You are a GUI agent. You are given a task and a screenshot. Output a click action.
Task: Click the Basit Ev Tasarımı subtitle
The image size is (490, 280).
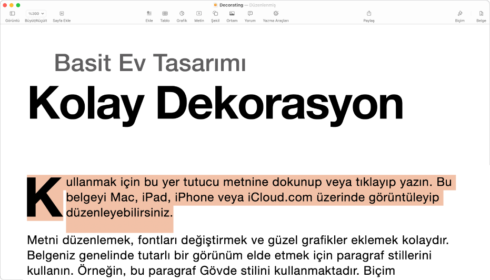(x=150, y=63)
